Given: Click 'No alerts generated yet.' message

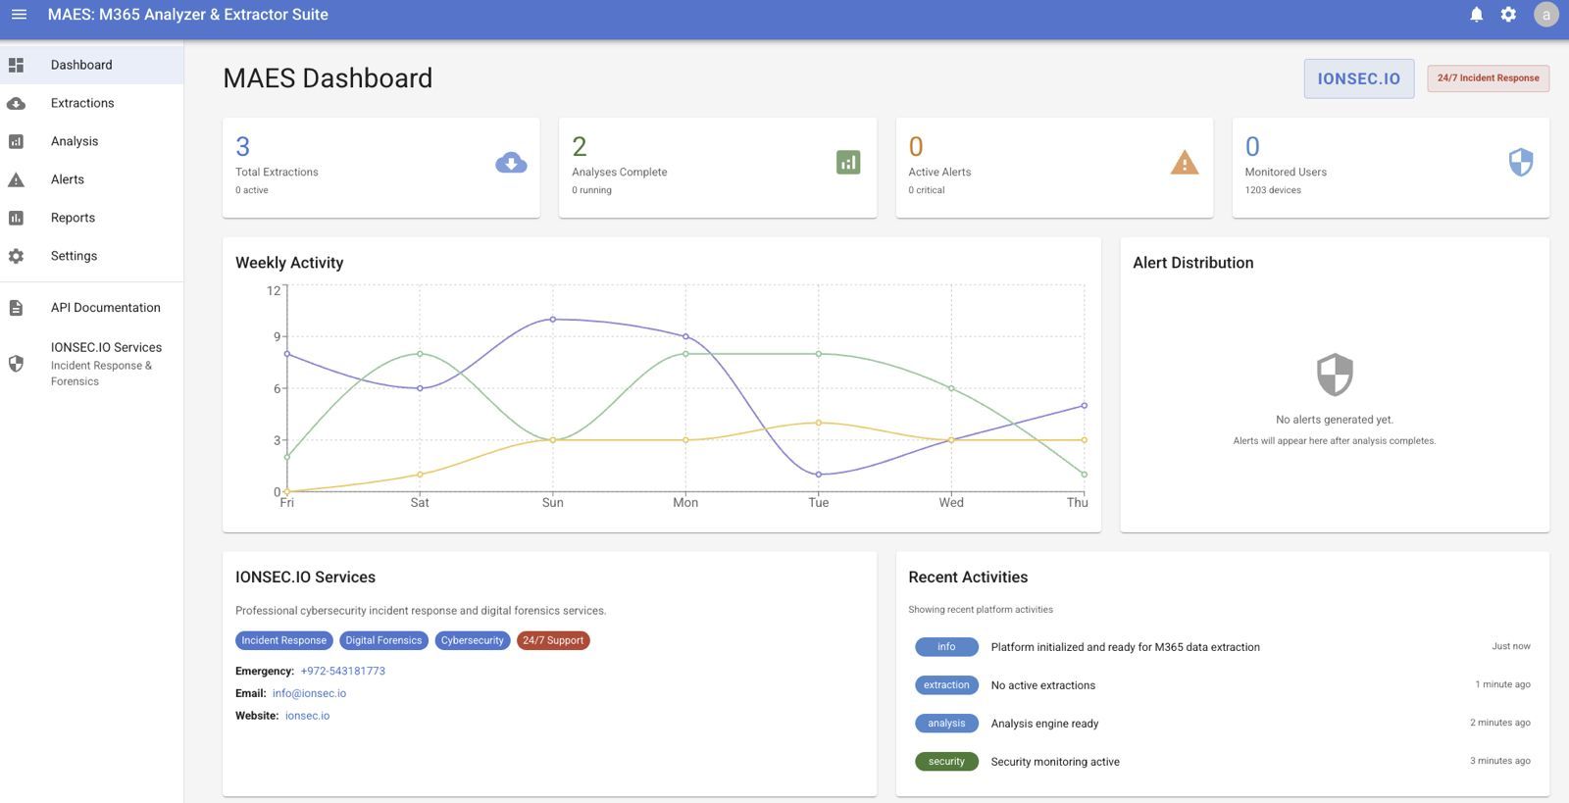Looking at the screenshot, I should (1335, 420).
